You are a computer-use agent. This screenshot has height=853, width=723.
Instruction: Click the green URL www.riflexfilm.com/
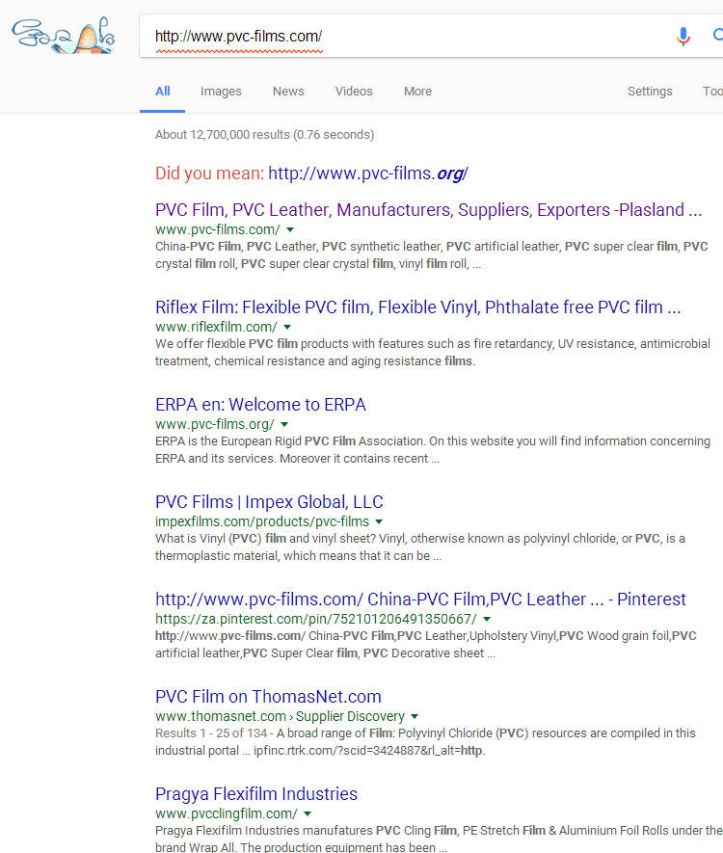click(x=216, y=327)
